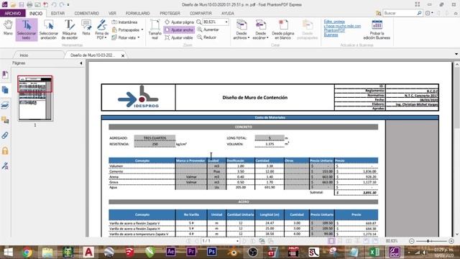Undo icon in quick access toolbar
This screenshot has width=460, height=259.
coord(54,5)
